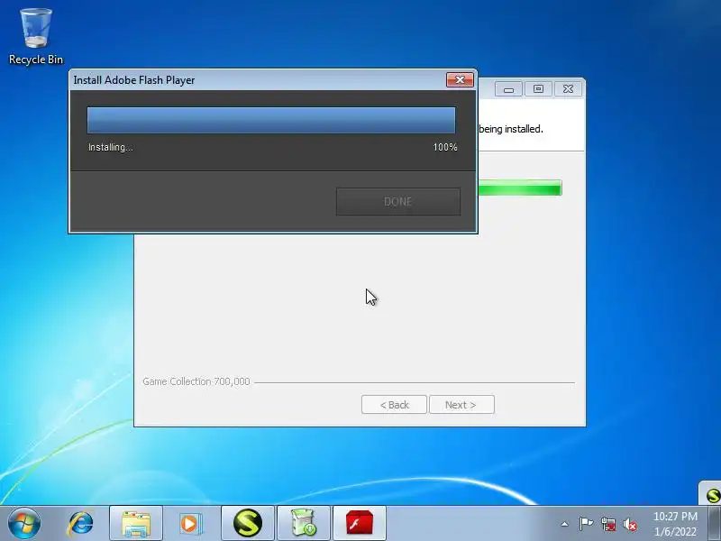Switch to the green S application on taskbar
The width and height of the screenshot is (721, 541).
point(248,523)
